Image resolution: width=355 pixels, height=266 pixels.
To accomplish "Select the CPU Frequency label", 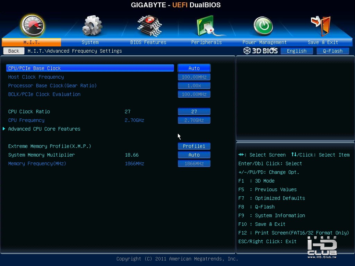I will [26, 120].
